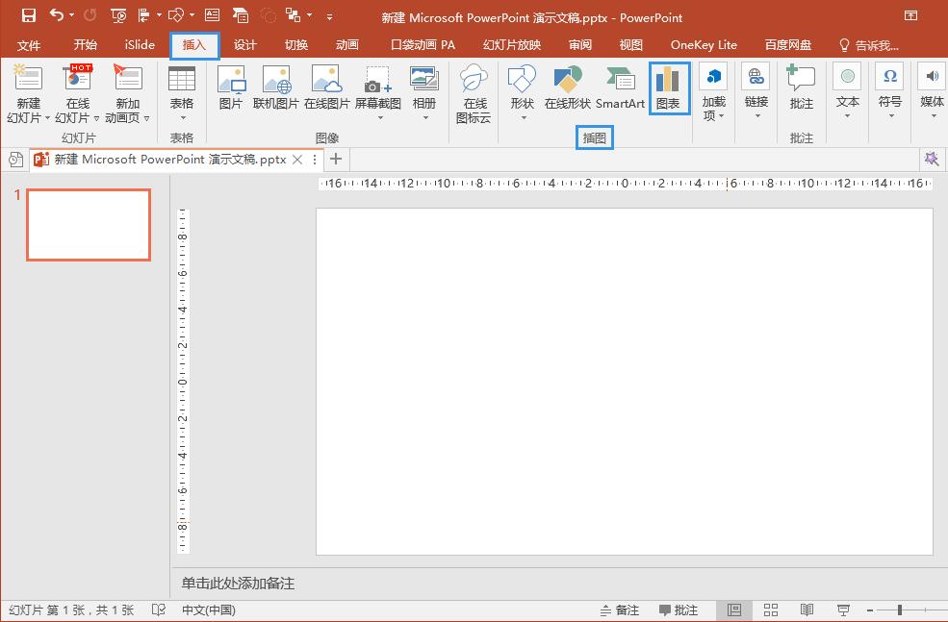The width and height of the screenshot is (948, 622).
Task: Open the OneKey Lite ribbon tab
Action: tap(705, 44)
